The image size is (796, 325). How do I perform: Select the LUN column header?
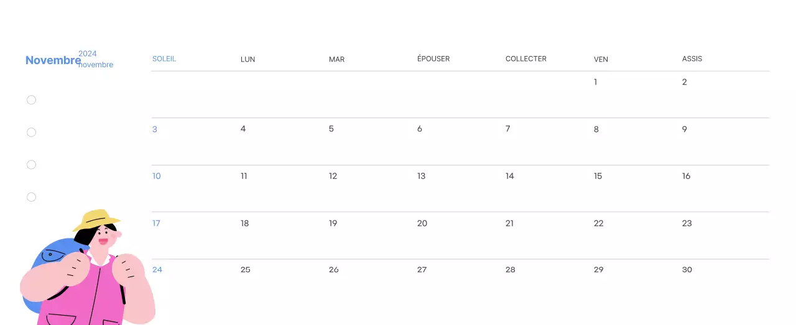[248, 59]
